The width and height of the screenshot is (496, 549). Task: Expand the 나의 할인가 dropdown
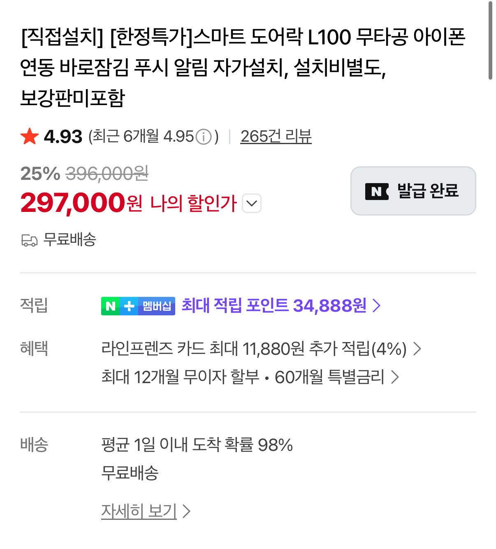[252, 203]
